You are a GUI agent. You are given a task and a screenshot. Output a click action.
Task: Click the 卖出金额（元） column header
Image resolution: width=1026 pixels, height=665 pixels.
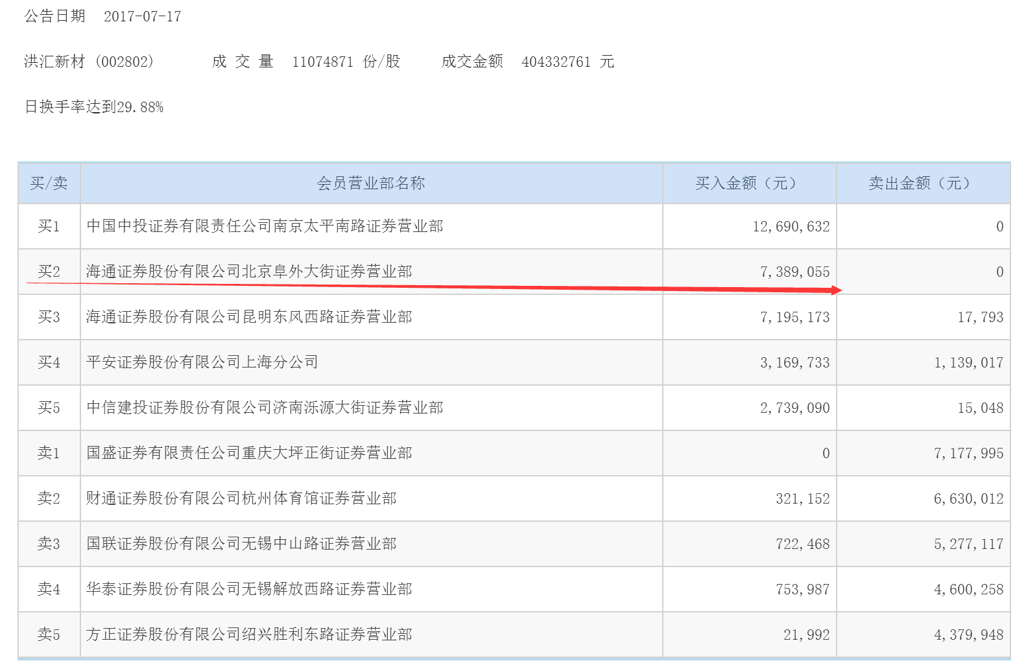[x=923, y=183]
